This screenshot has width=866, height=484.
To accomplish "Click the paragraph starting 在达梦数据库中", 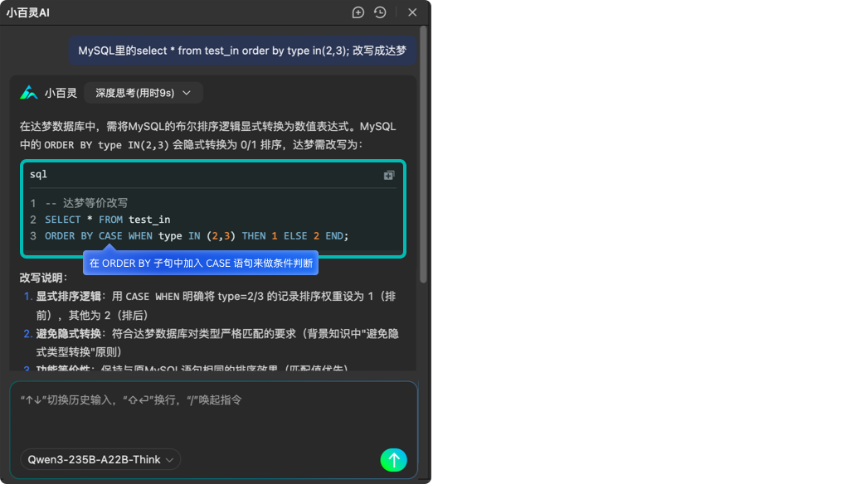I will coord(208,136).
